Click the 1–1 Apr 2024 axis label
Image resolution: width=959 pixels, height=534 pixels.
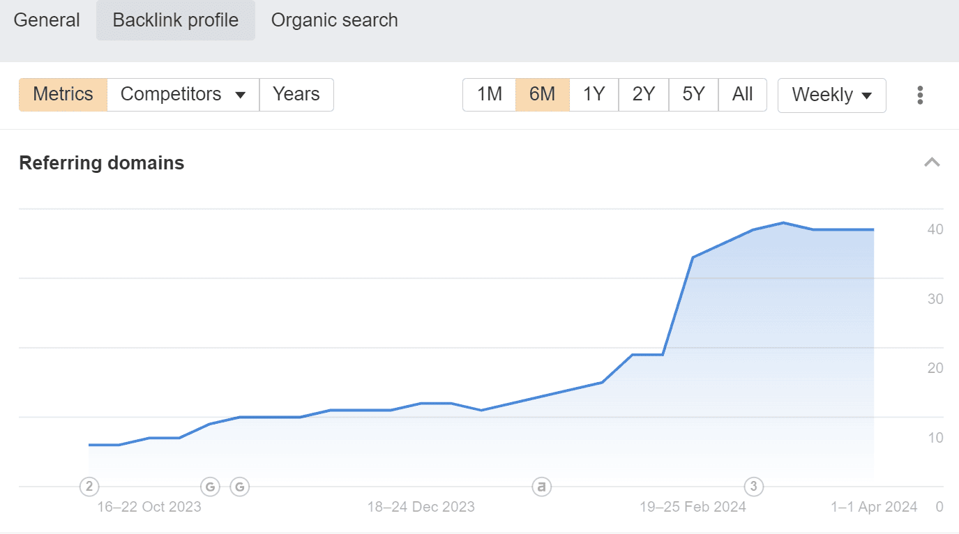pos(874,507)
